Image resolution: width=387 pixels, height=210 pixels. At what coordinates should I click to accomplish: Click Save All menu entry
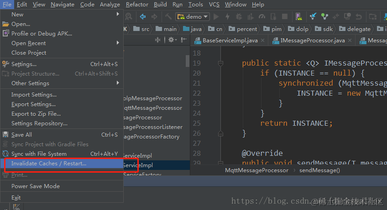(x=62, y=135)
